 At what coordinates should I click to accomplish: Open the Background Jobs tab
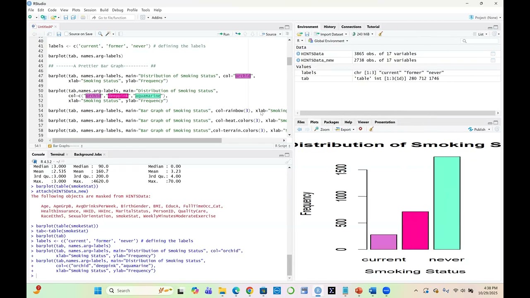click(88, 154)
